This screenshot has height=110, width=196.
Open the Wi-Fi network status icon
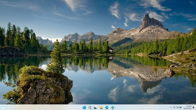174,107
